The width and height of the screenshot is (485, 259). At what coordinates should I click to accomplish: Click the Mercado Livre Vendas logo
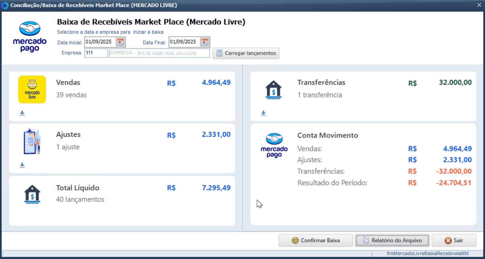[32, 90]
